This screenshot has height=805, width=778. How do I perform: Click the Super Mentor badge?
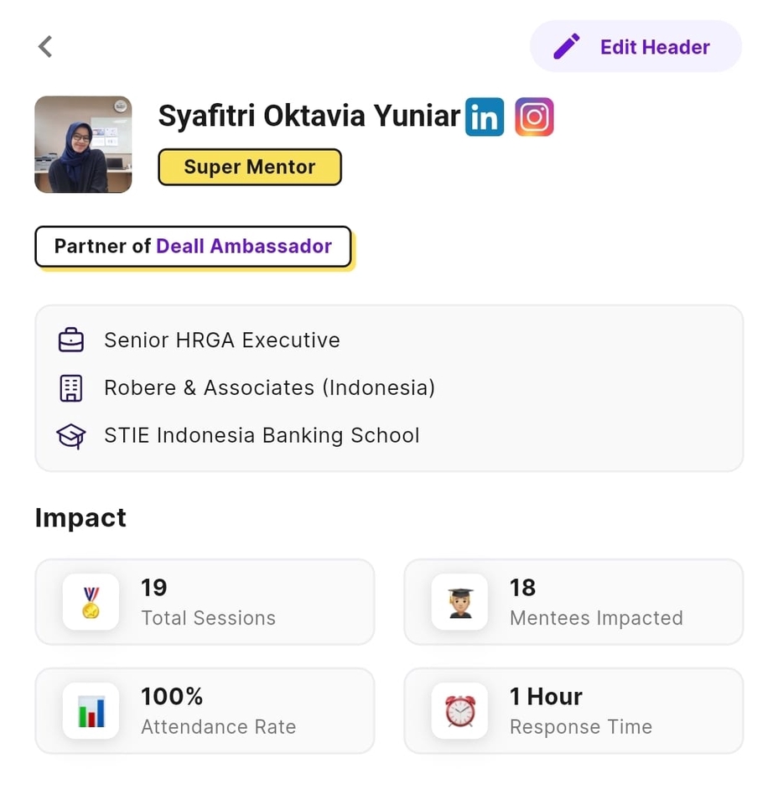pos(250,167)
